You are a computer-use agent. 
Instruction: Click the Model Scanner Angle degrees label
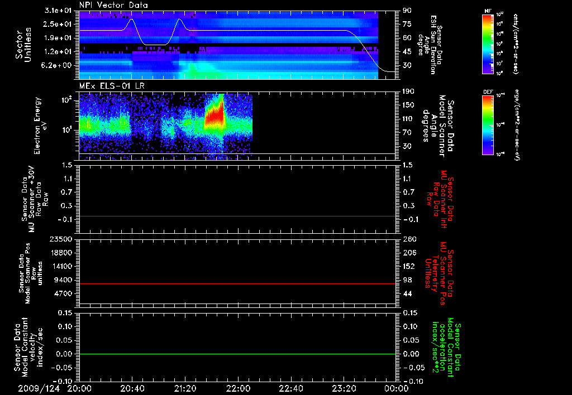(438, 126)
